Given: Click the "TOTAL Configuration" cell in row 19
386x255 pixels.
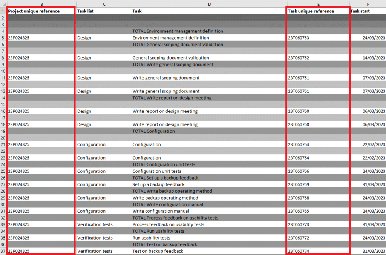Looking at the screenshot, I should coord(153,131).
